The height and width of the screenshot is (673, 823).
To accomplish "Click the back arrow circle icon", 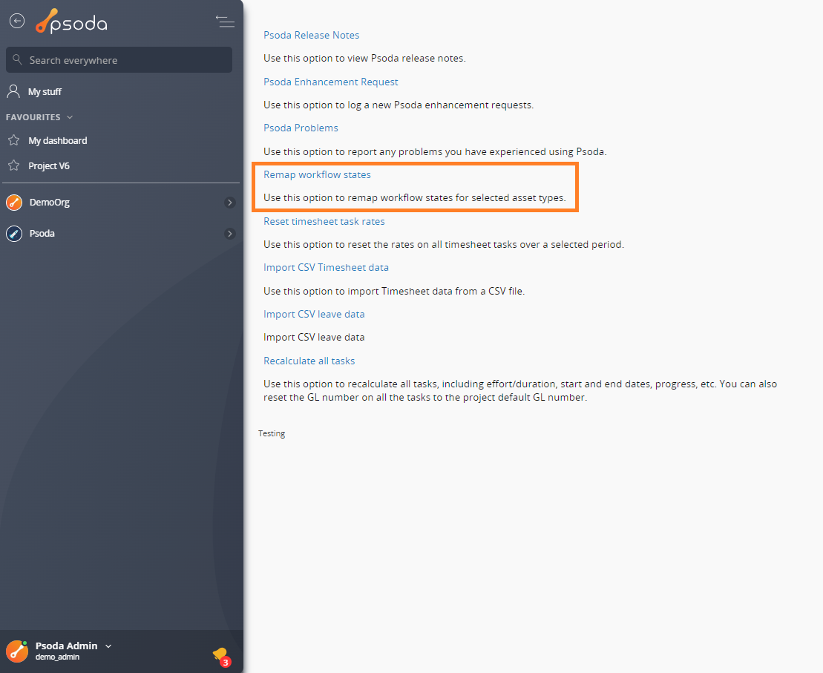I will (17, 21).
